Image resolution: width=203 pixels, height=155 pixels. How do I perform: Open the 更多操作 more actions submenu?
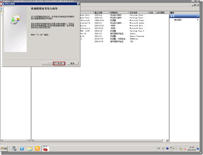point(184,20)
